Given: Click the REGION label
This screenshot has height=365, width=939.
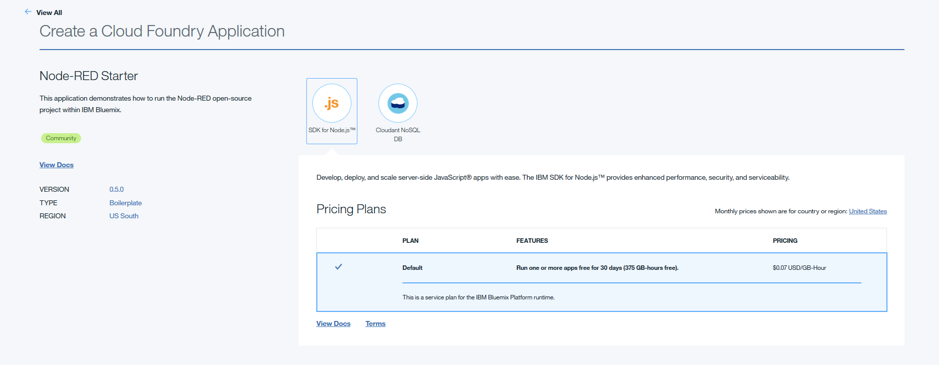Looking at the screenshot, I should pyautogui.click(x=53, y=216).
